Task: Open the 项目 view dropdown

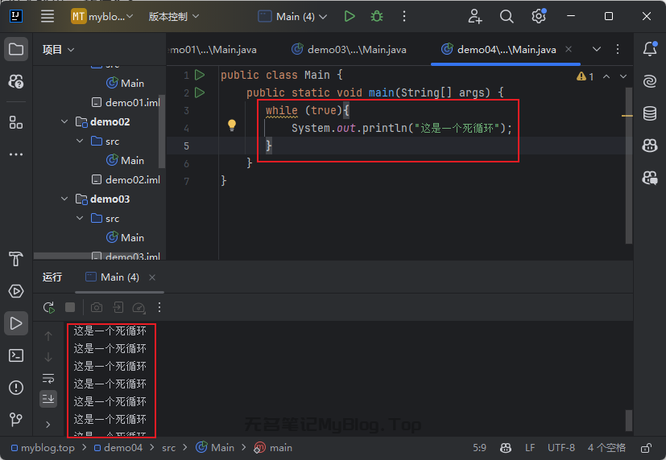Action: tap(58, 50)
